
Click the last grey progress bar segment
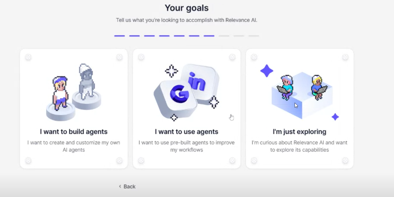coord(253,36)
